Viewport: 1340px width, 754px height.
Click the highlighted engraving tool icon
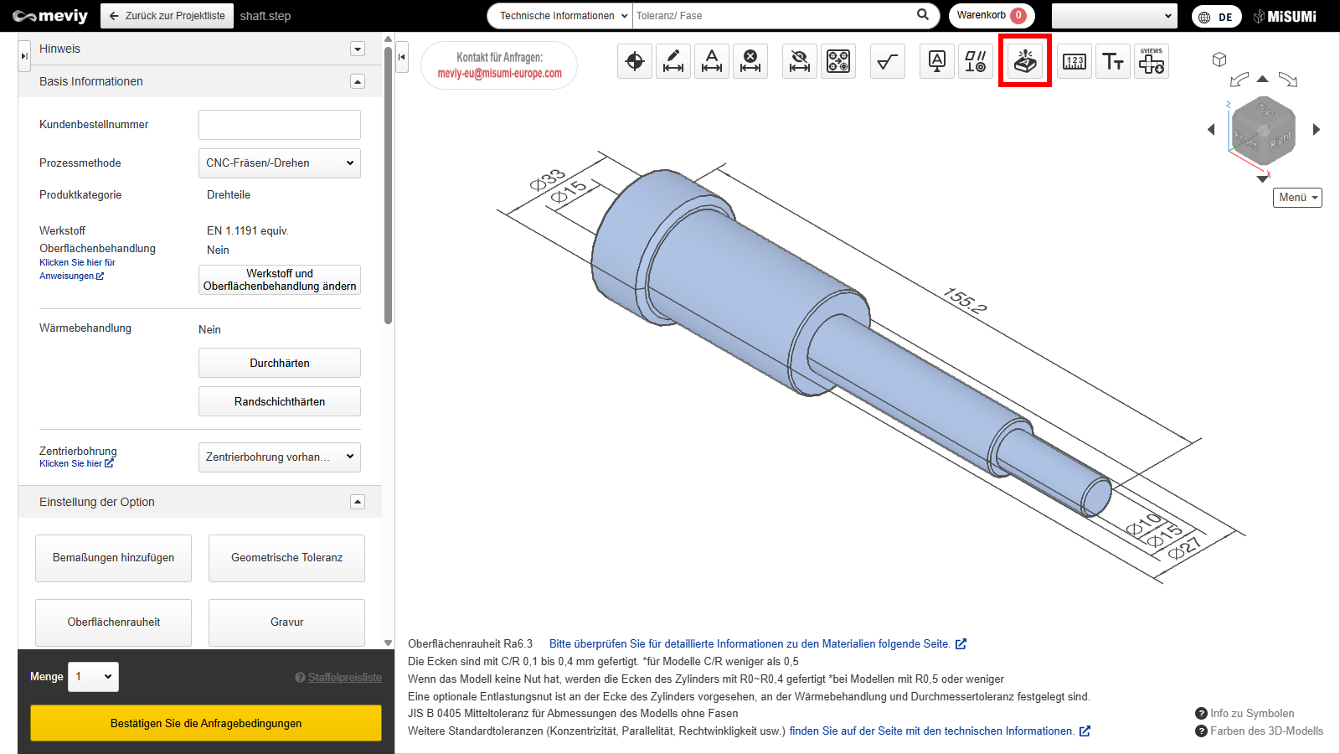point(1025,61)
